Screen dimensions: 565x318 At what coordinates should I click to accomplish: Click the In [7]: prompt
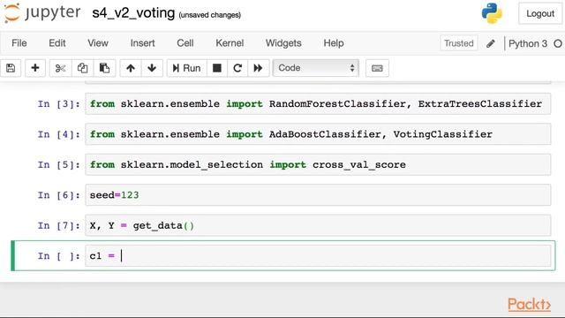coord(59,226)
